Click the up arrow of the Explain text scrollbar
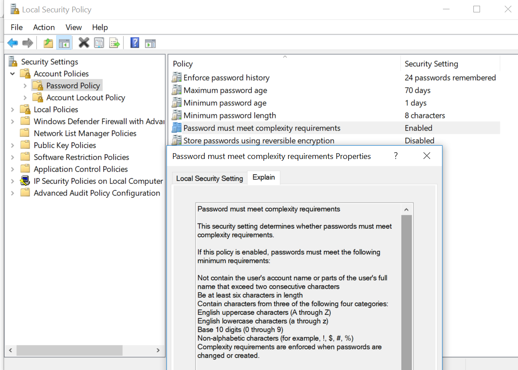 tap(406, 209)
